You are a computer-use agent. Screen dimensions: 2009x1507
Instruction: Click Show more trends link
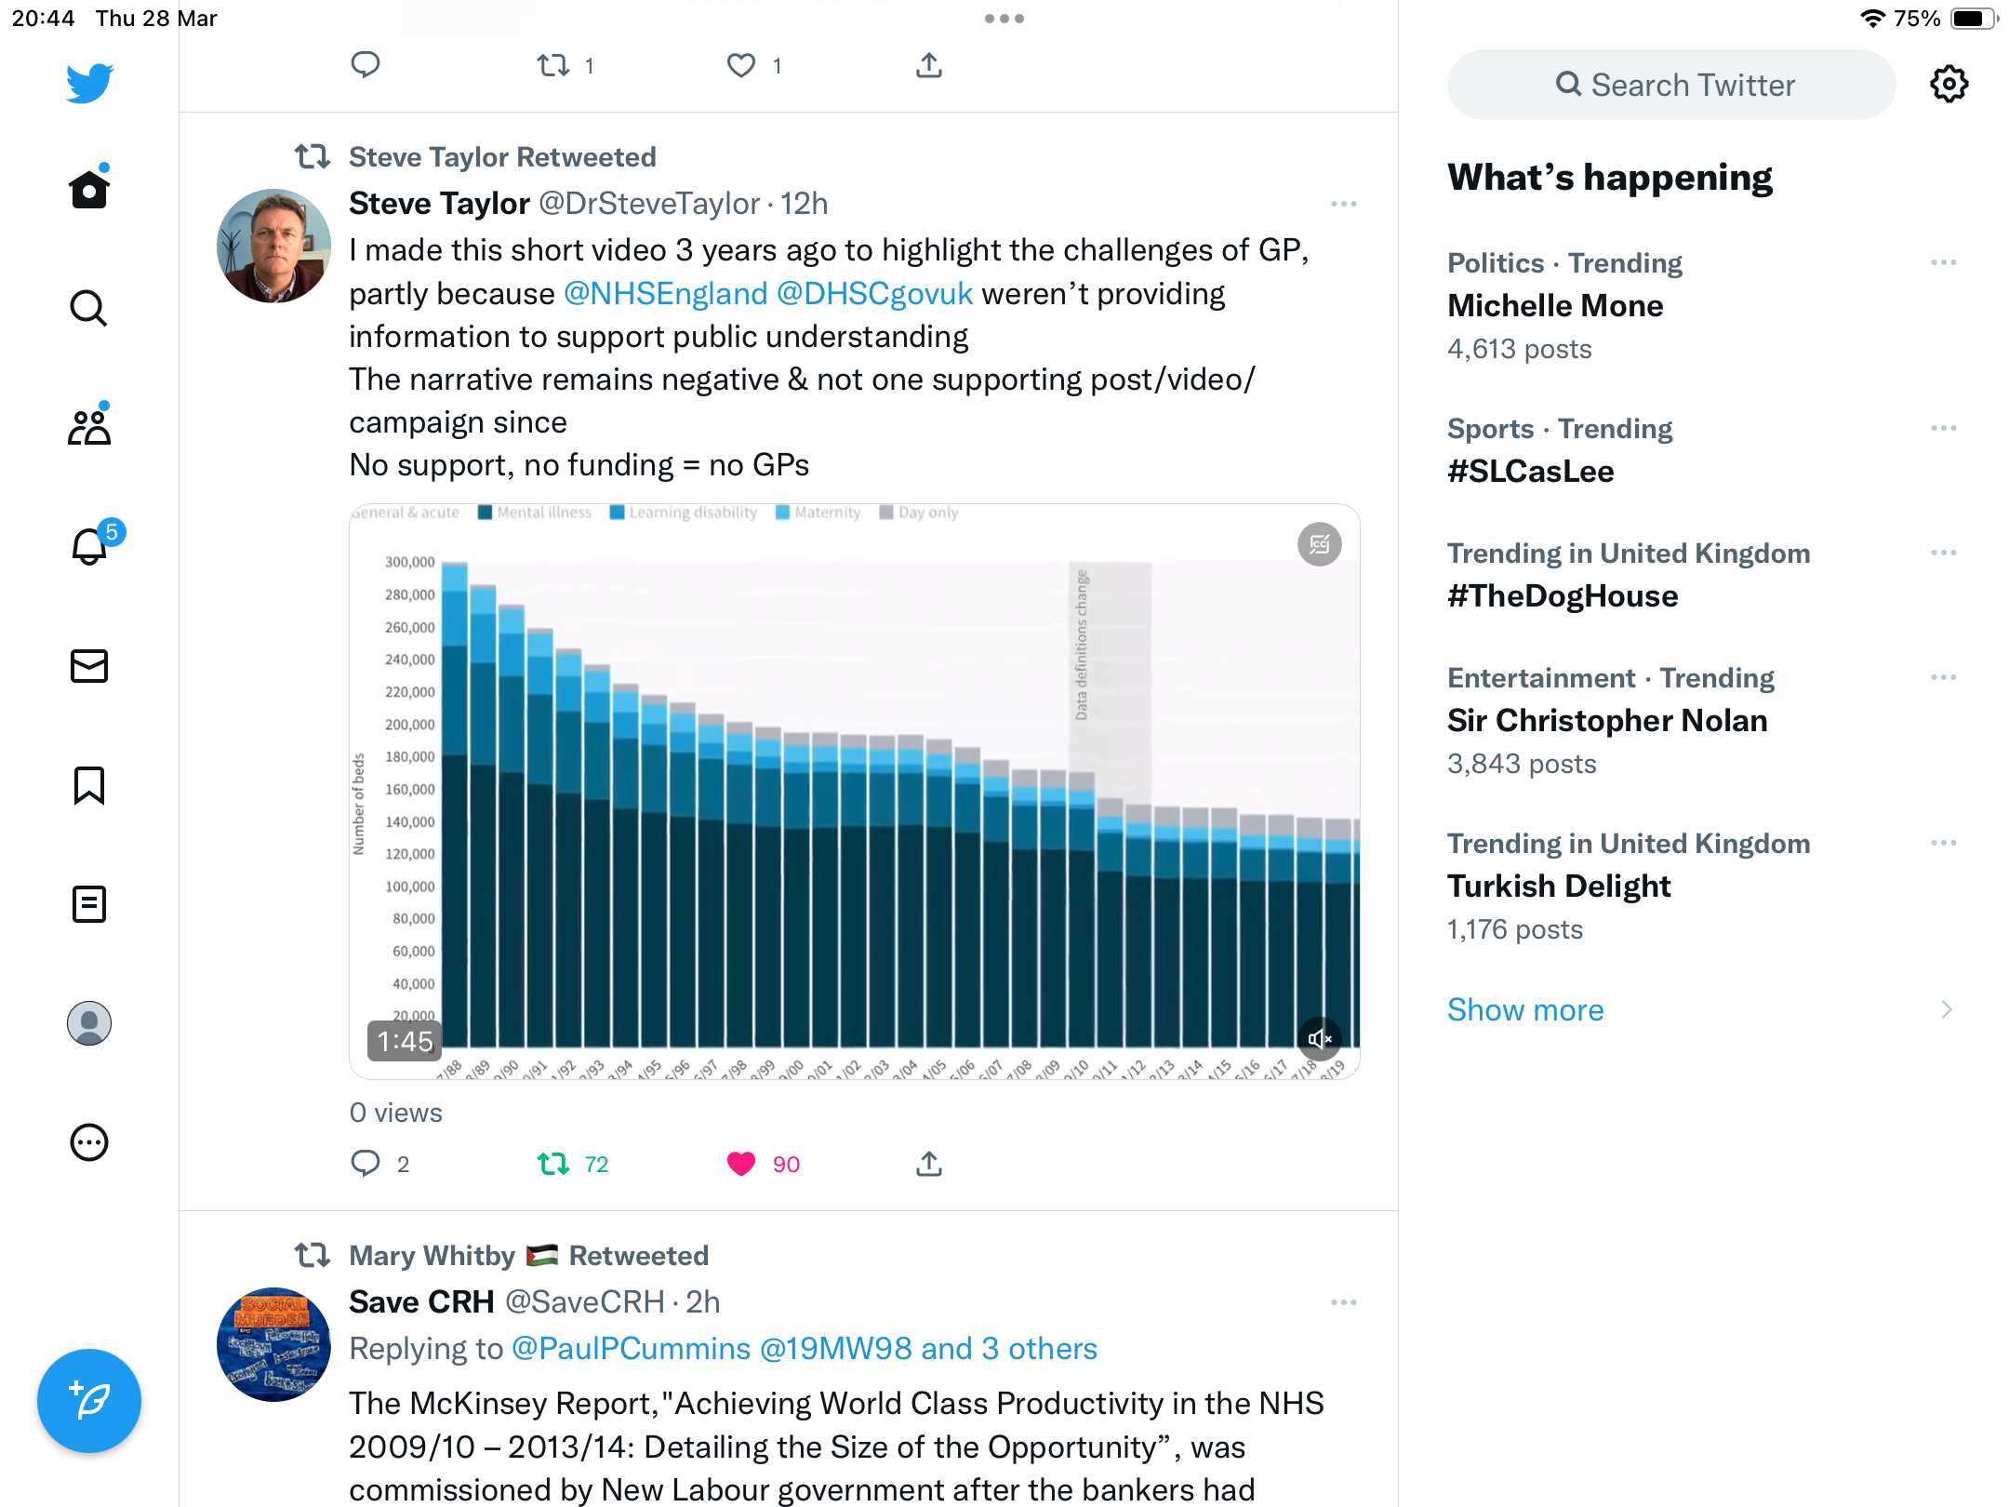(1525, 1010)
